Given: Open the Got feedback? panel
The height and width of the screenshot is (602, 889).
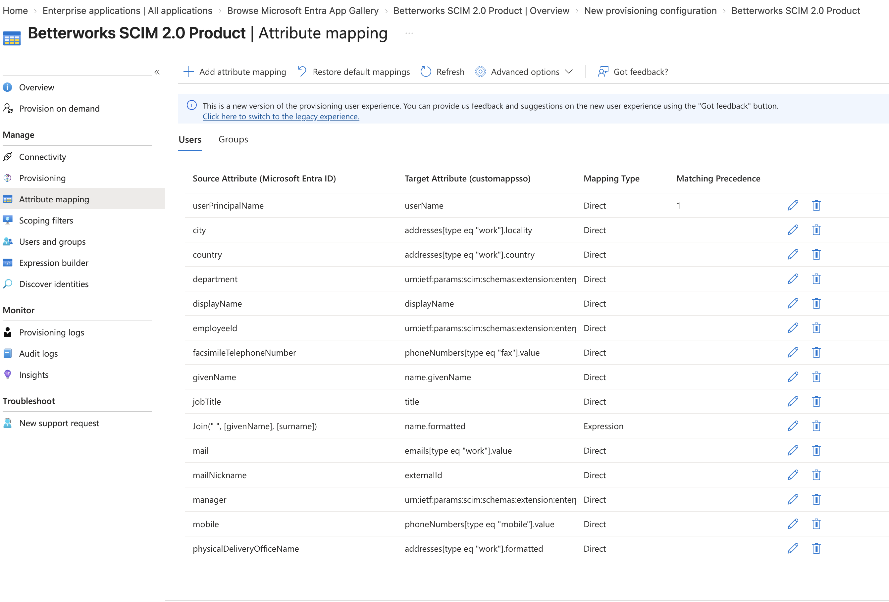Looking at the screenshot, I should coord(633,72).
